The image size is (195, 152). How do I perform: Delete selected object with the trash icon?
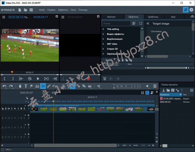[20, 86]
